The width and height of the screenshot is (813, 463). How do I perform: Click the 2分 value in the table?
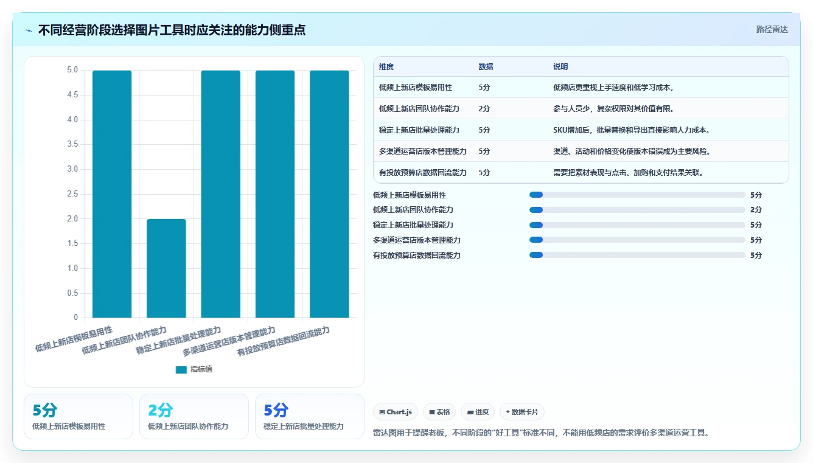(x=484, y=109)
